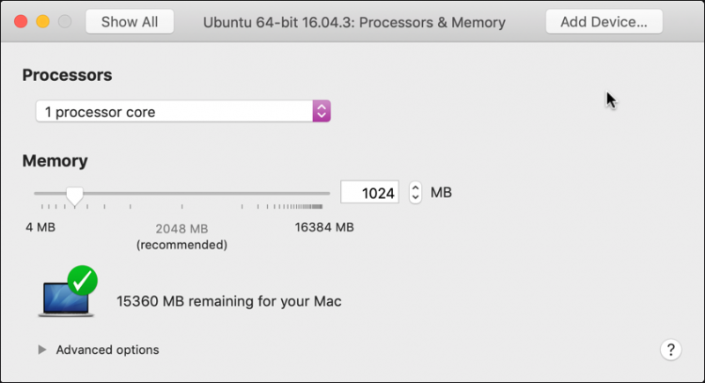Click the "2048 MB (recommended)" slider label
The height and width of the screenshot is (383, 705).
[182, 236]
